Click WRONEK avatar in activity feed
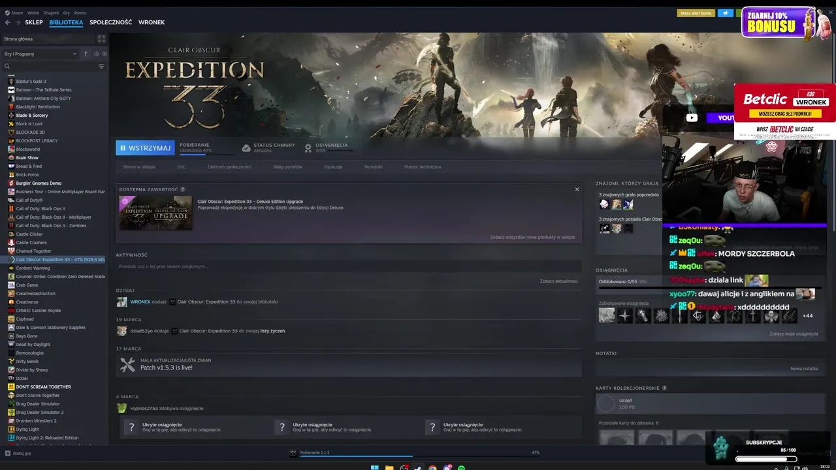This screenshot has height=470, width=836. [x=121, y=302]
